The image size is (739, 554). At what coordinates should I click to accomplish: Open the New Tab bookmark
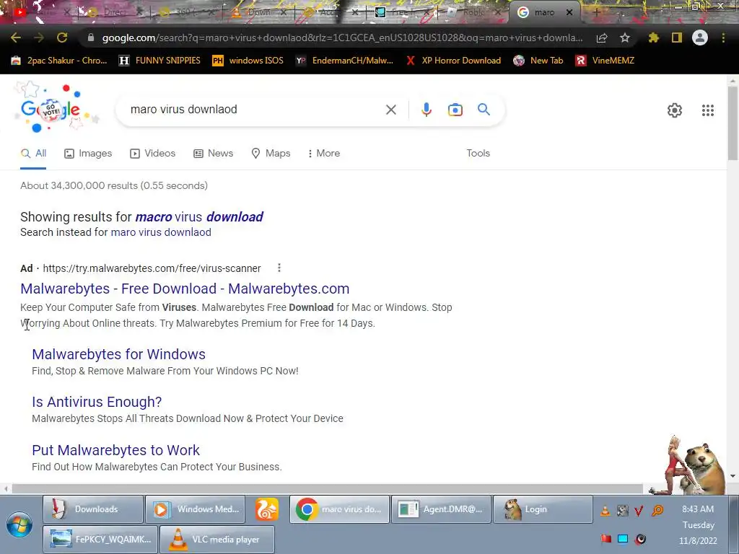[538, 61]
